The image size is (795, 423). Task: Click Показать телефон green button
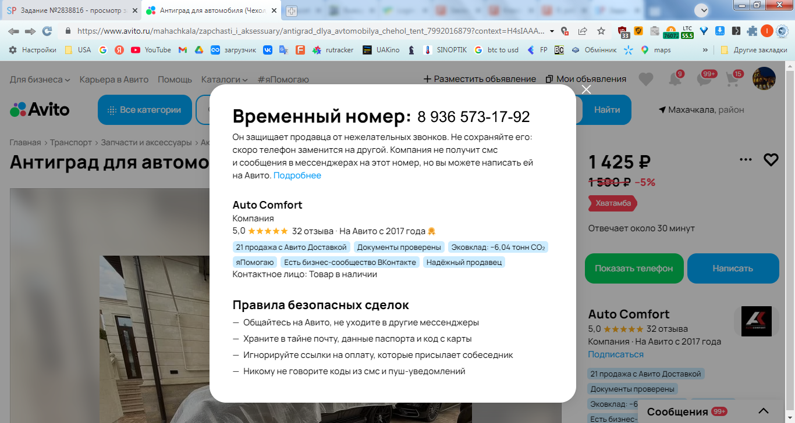click(x=634, y=268)
